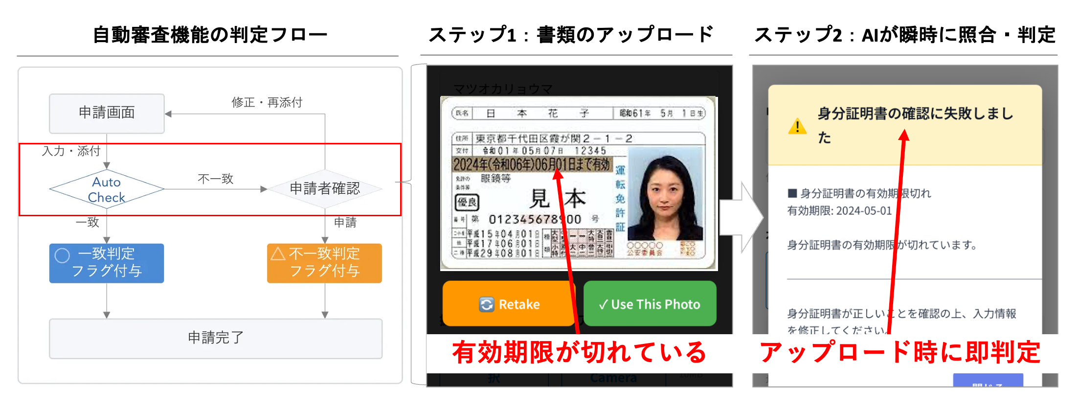Image resolution: width=1079 pixels, height=412 pixels.
Task: Click the green Use This Photo button
Action: pyautogui.click(x=650, y=303)
